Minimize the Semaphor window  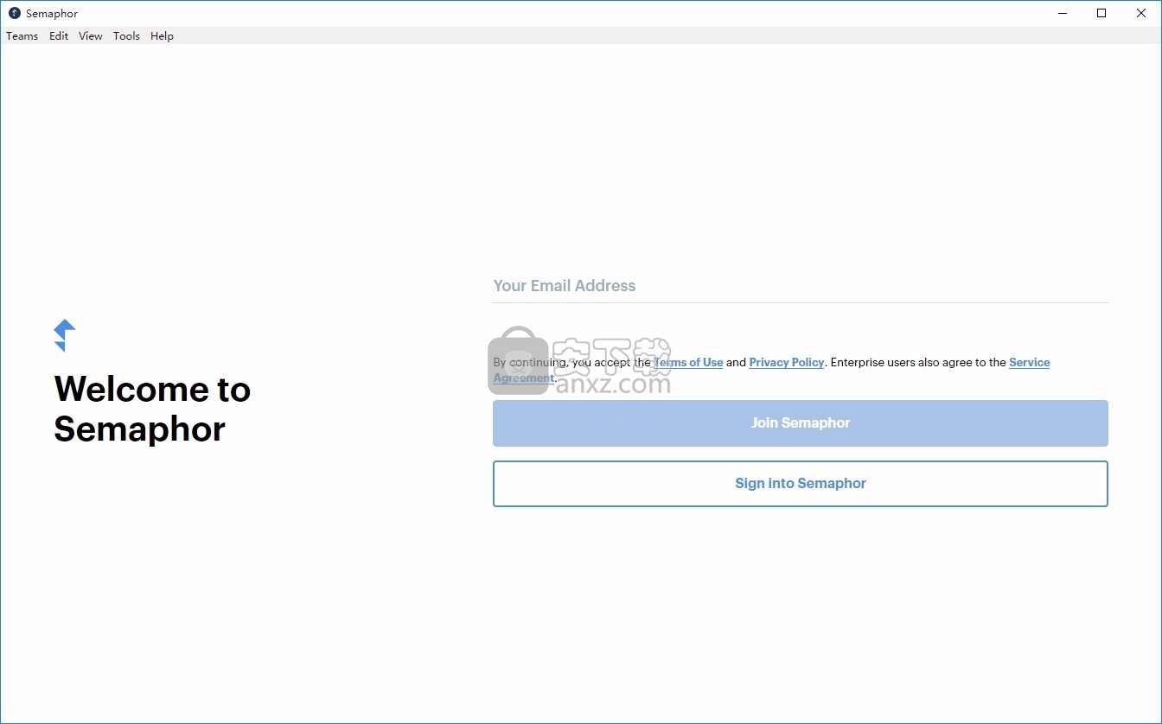[x=1062, y=13]
